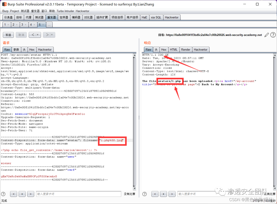Screen dimensions: 277x204
Task: Click the edit target pencil icon
Action: pyautogui.click(x=266, y=35)
